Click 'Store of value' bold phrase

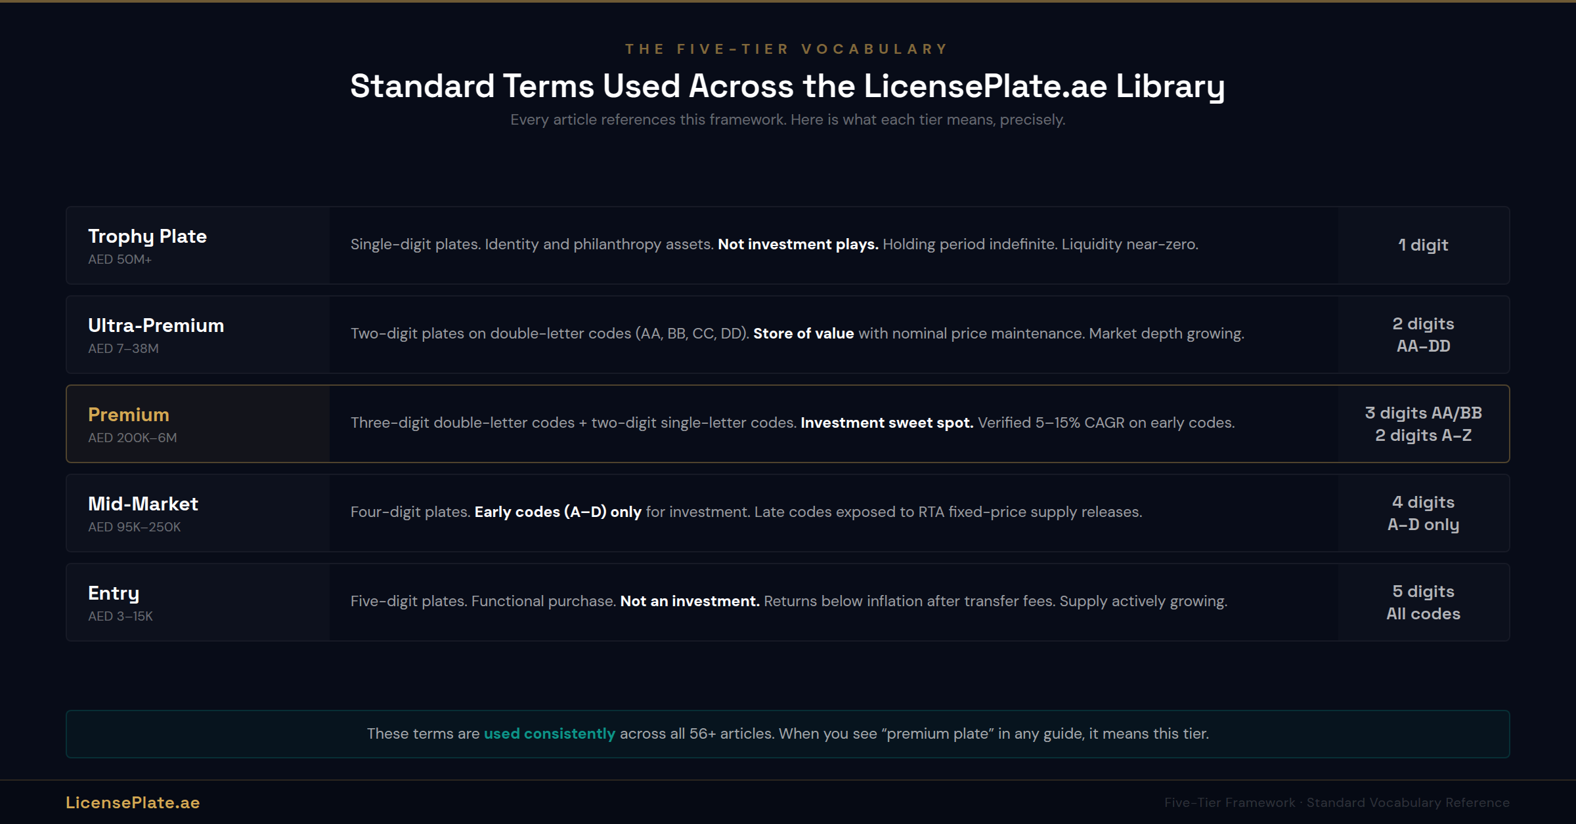tap(803, 333)
